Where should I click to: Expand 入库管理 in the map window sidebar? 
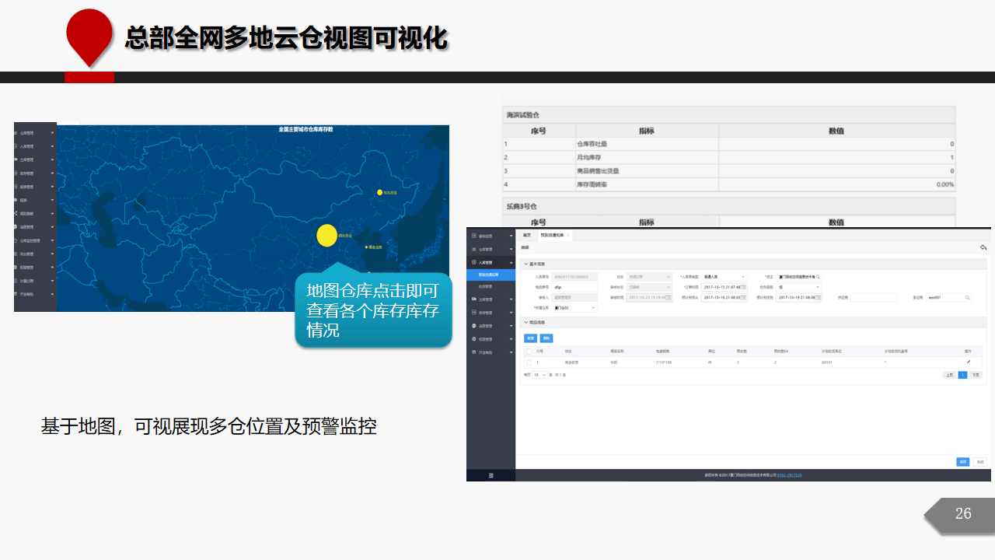click(35, 146)
